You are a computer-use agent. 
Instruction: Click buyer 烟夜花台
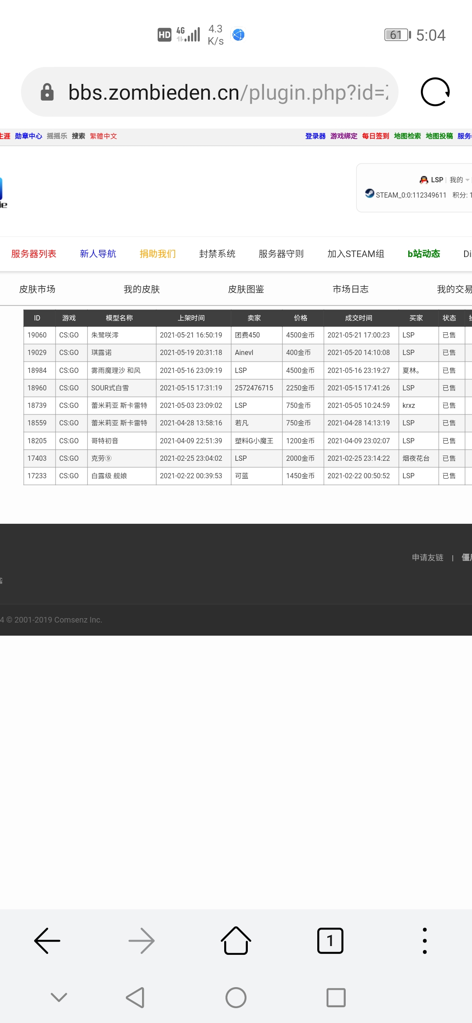[416, 458]
